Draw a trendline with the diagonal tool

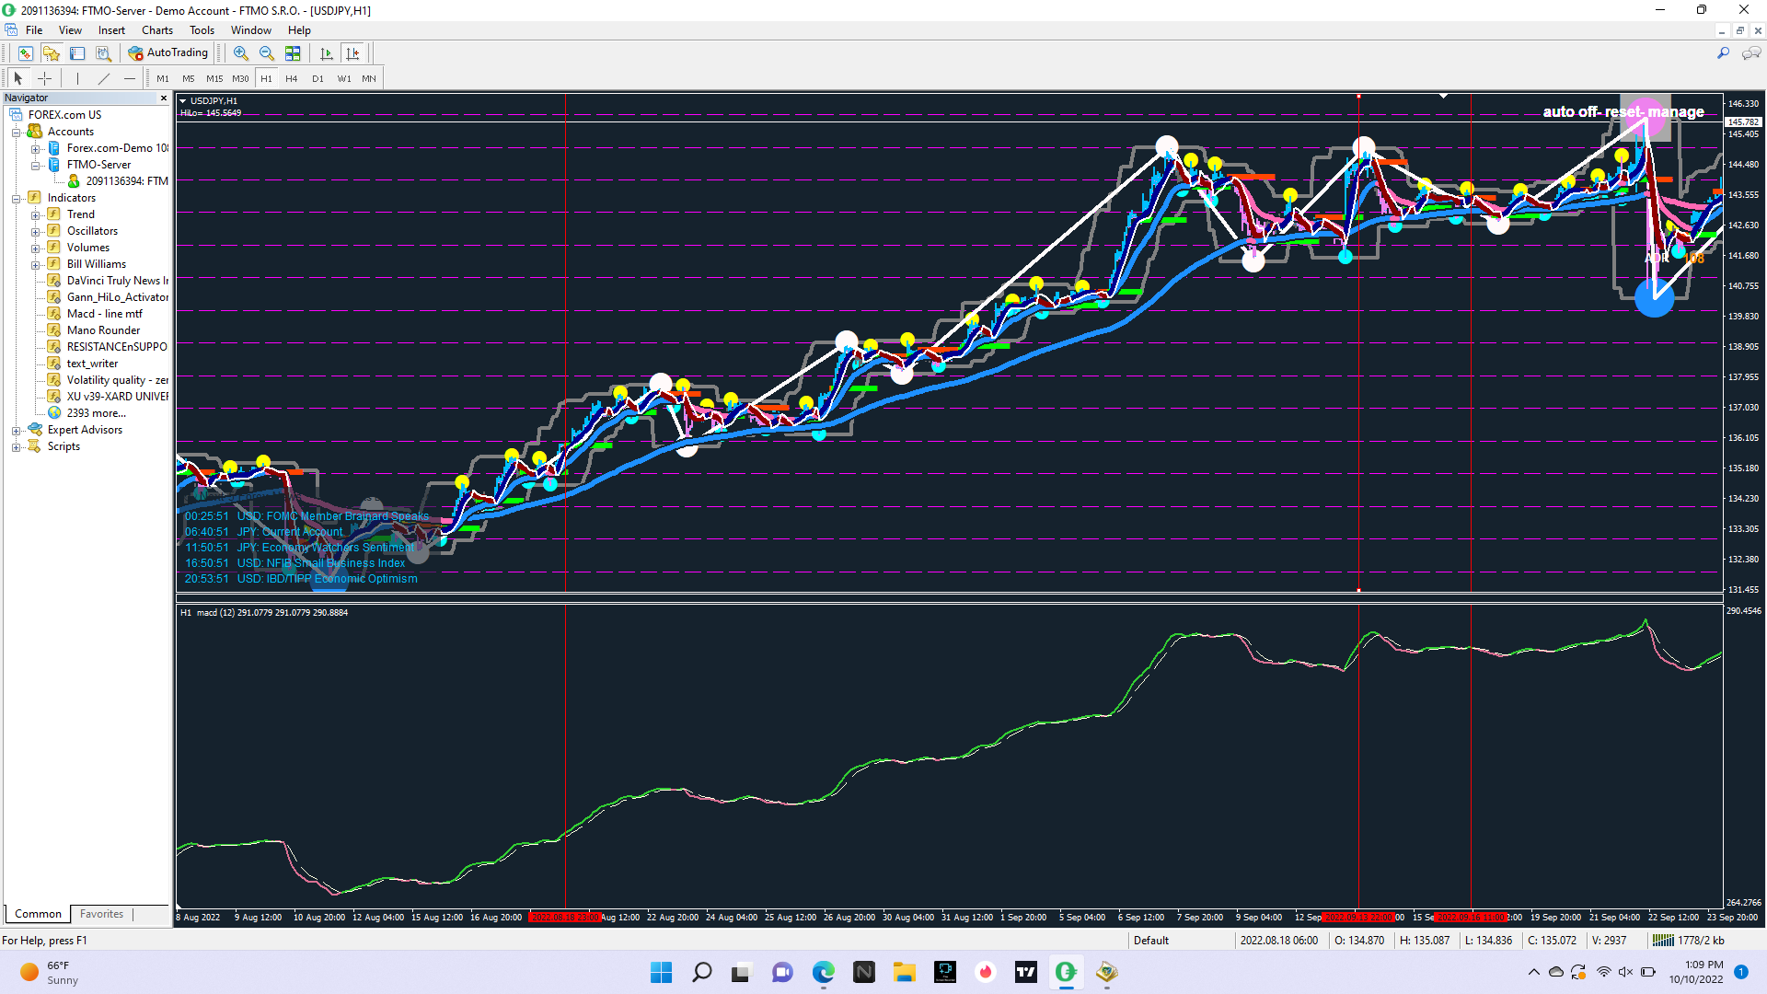[x=104, y=78]
